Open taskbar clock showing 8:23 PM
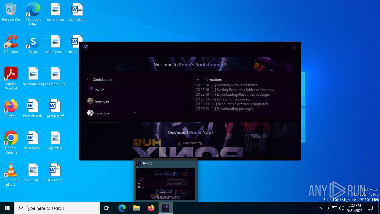The image size is (380, 214). point(355,208)
